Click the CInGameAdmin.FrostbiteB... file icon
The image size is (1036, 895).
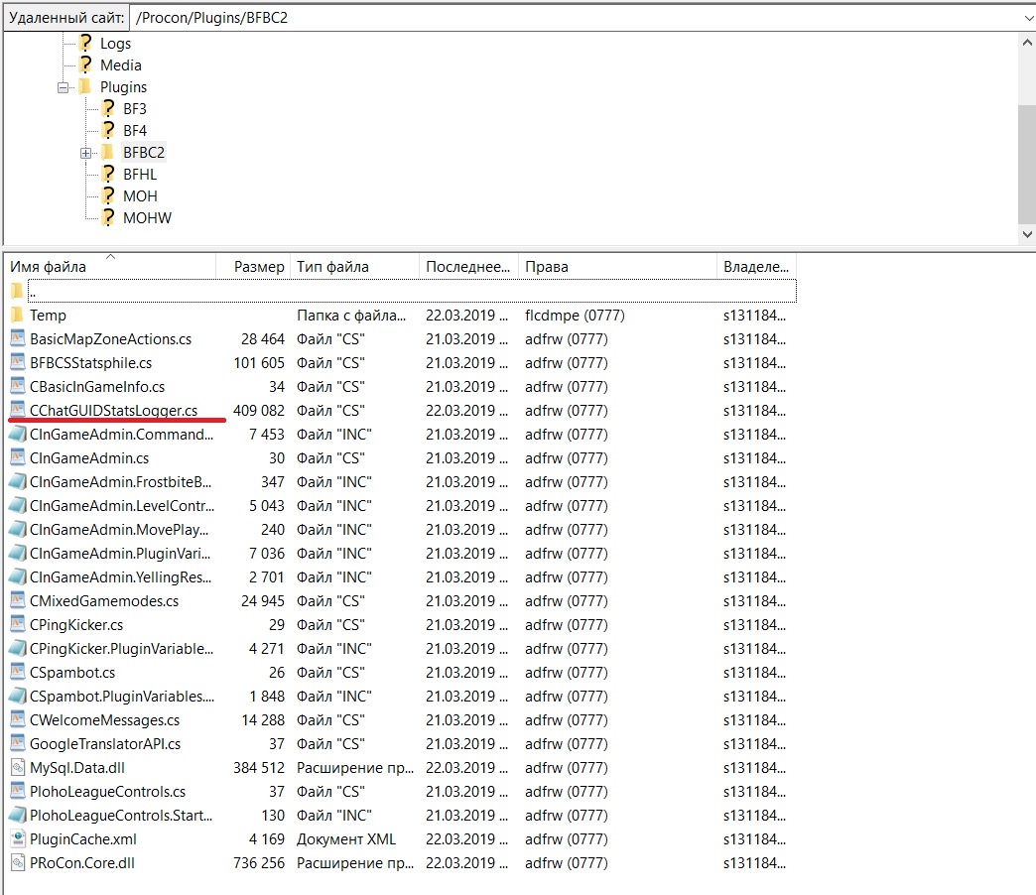click(18, 481)
